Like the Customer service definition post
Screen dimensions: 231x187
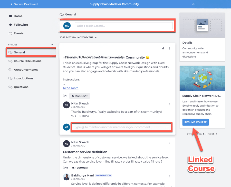pyautogui.click(x=64, y=168)
